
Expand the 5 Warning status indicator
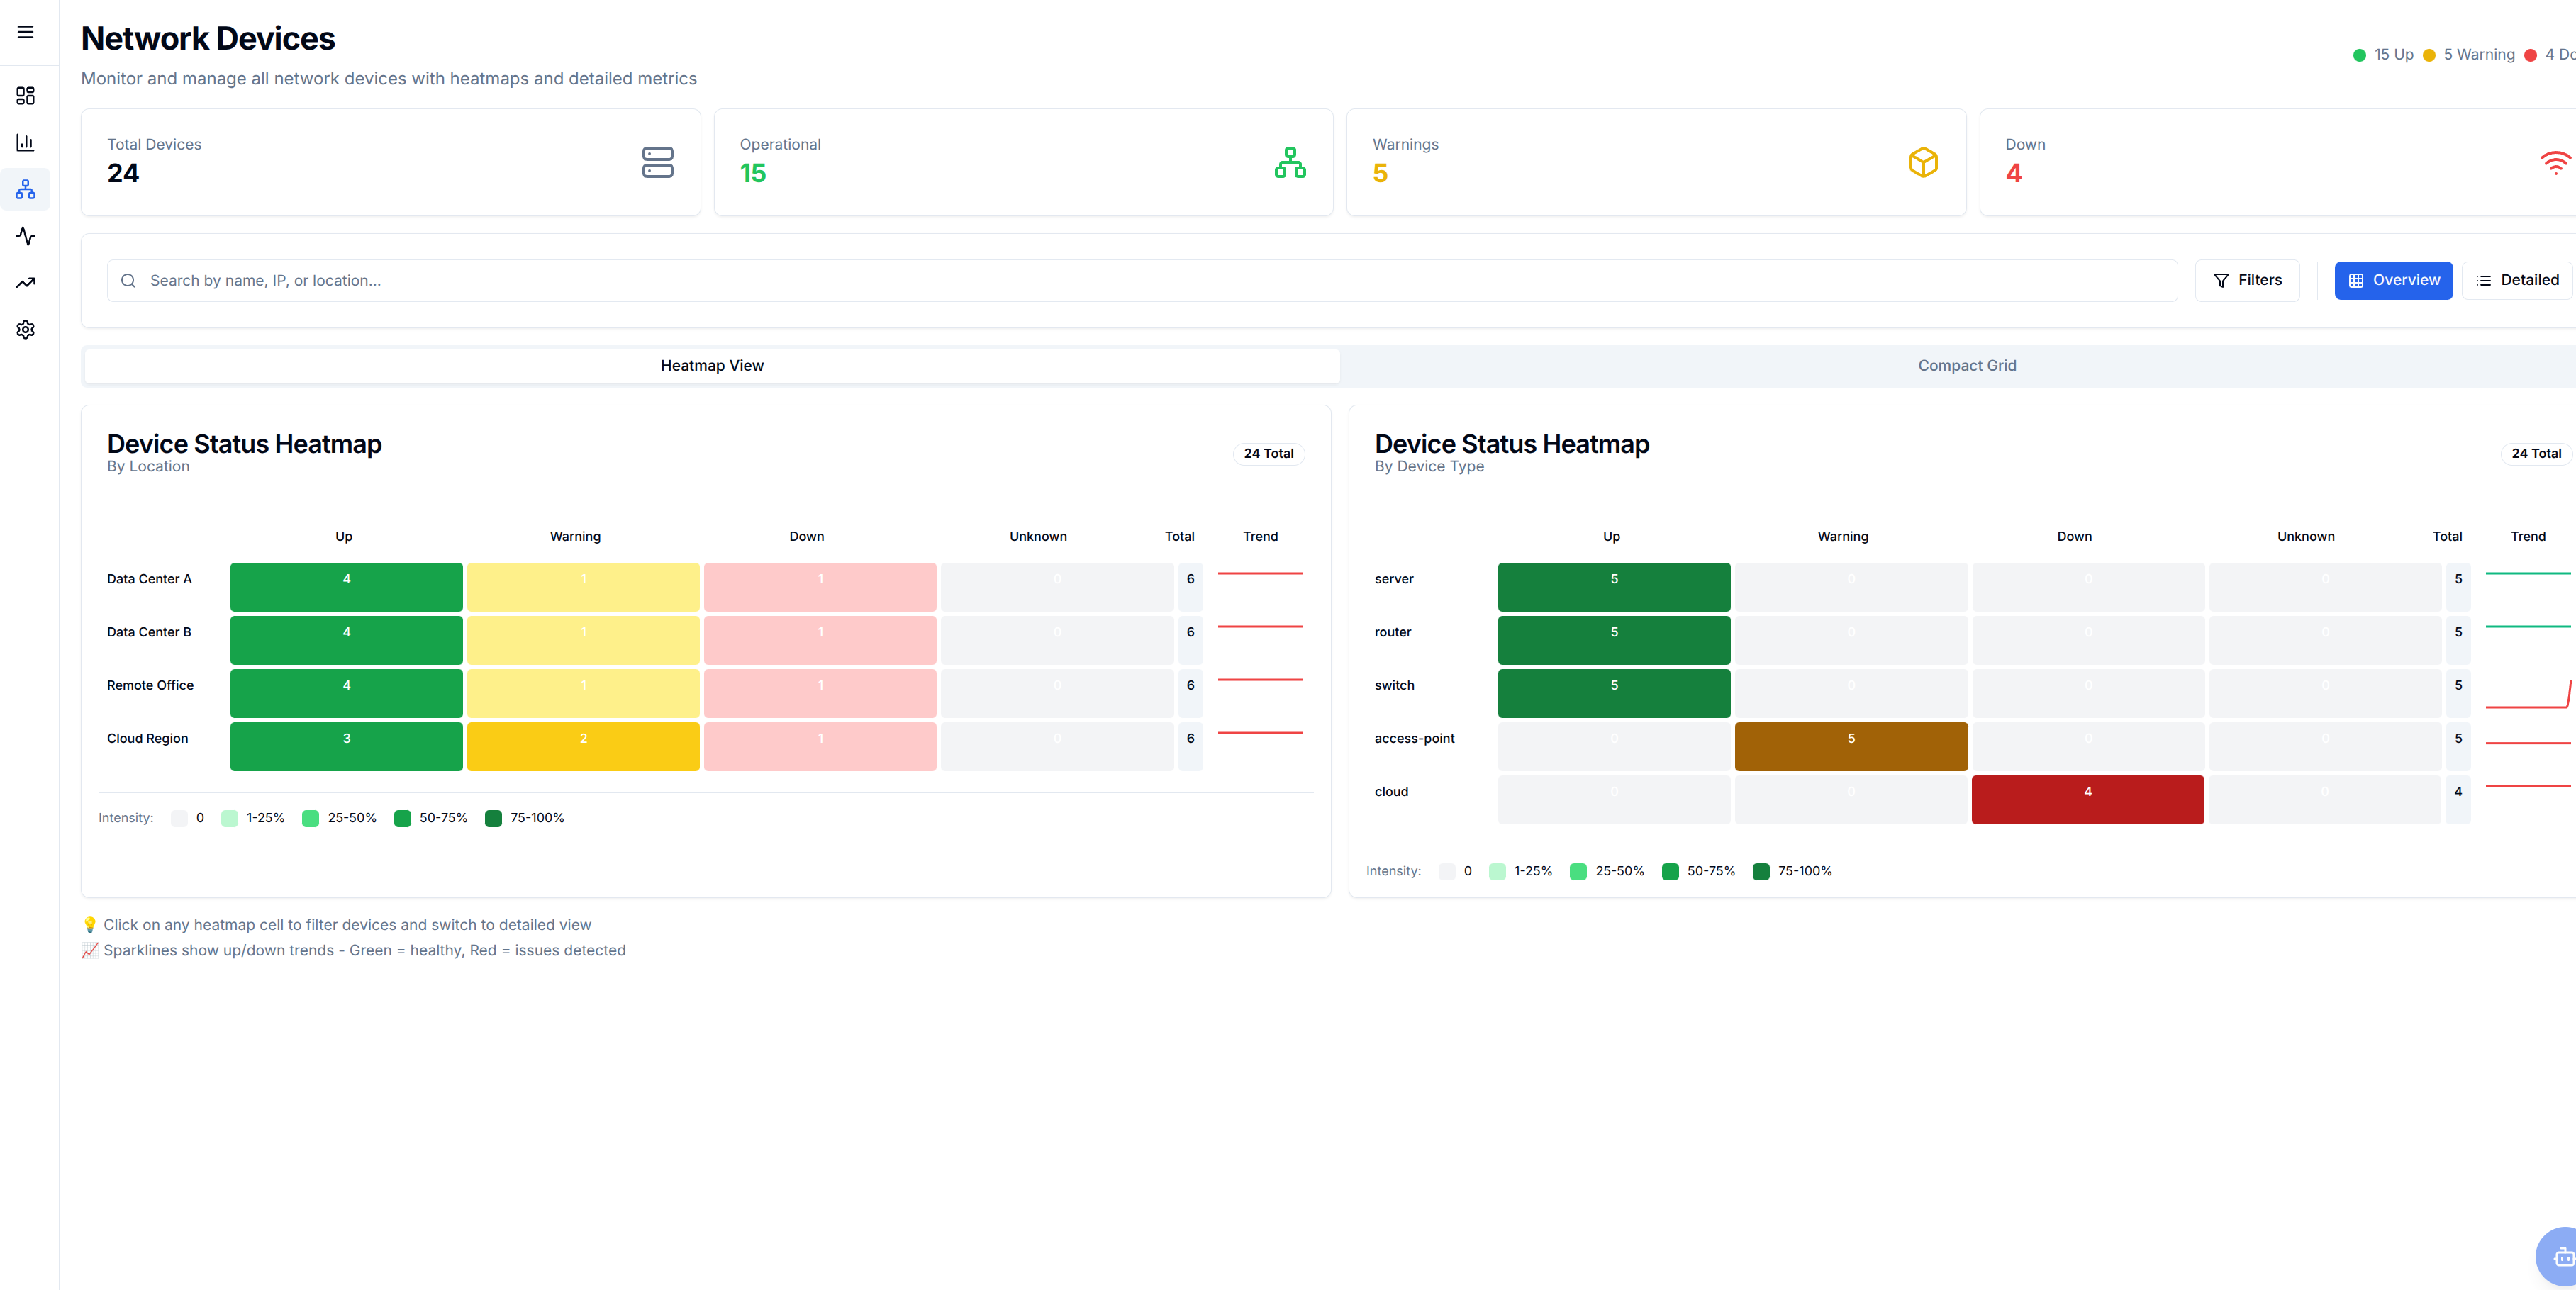2469,55
